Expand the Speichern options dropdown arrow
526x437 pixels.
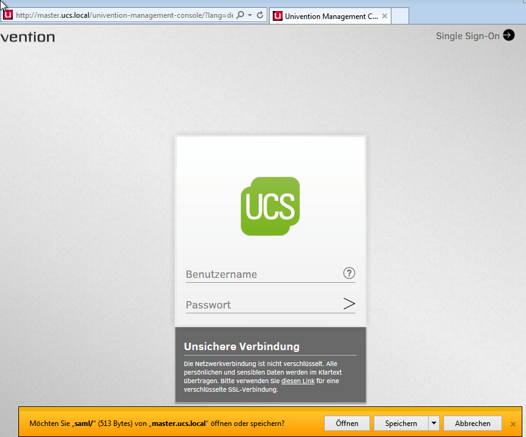pos(434,423)
